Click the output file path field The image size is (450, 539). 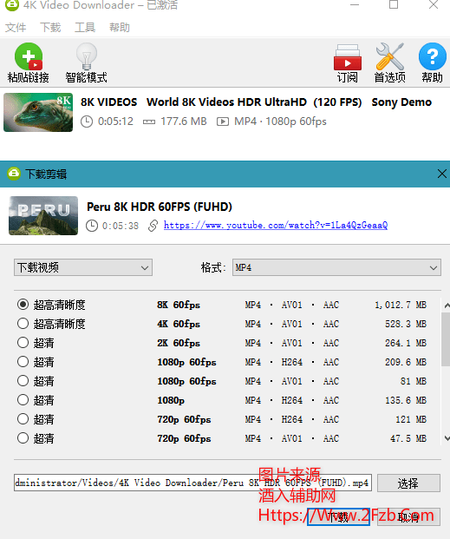point(192,483)
